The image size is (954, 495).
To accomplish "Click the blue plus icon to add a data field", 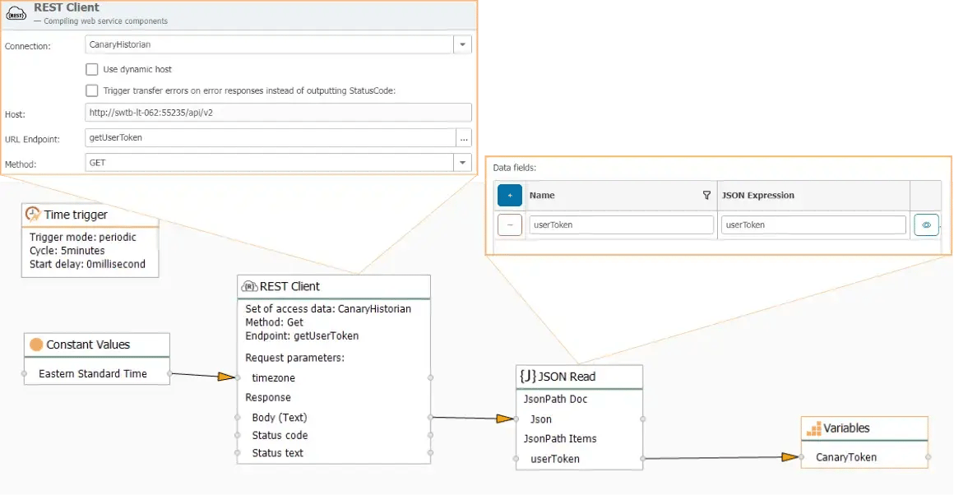I will [x=510, y=195].
